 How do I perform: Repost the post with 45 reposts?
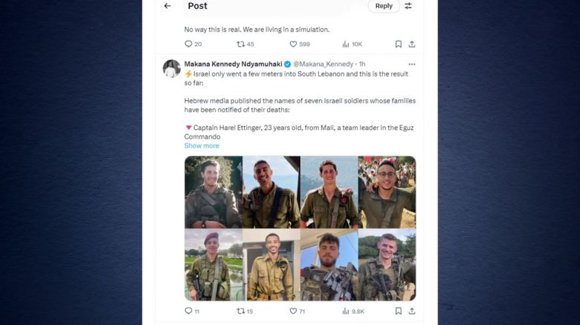point(241,45)
